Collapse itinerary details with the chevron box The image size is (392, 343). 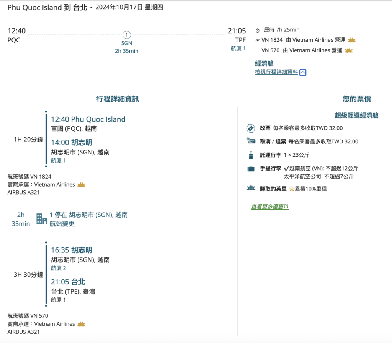coord(303,72)
